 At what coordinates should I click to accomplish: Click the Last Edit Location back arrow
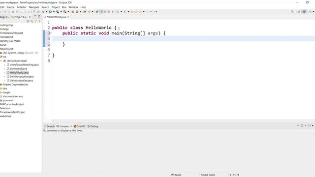point(132,12)
